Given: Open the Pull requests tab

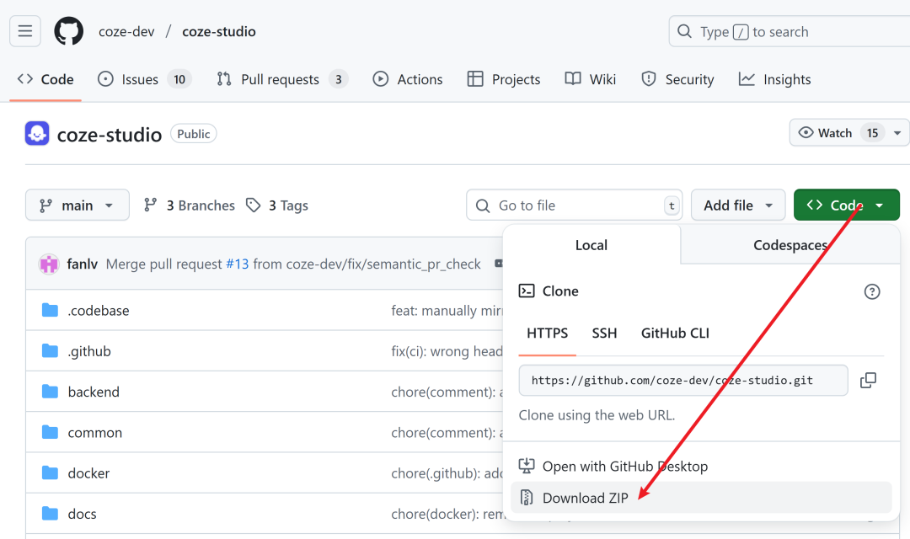Looking at the screenshot, I should (282, 79).
